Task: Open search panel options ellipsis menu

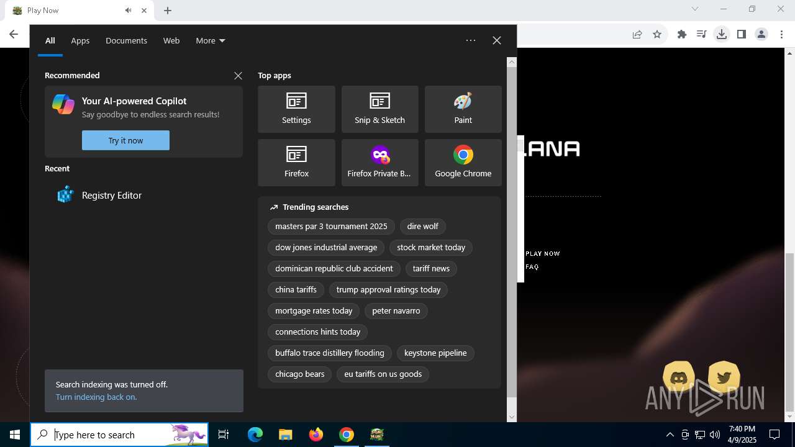Action: [471, 40]
